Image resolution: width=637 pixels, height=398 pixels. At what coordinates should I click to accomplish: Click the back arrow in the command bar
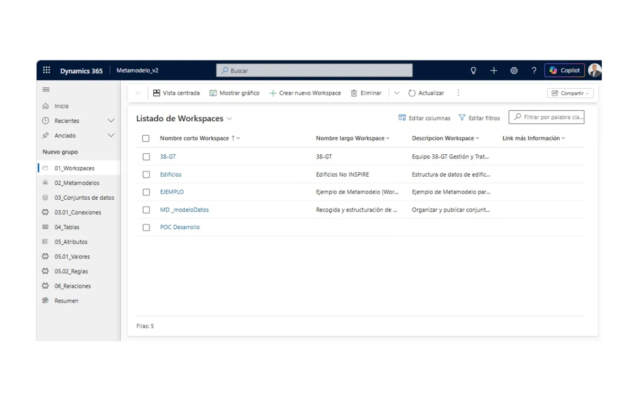(139, 93)
